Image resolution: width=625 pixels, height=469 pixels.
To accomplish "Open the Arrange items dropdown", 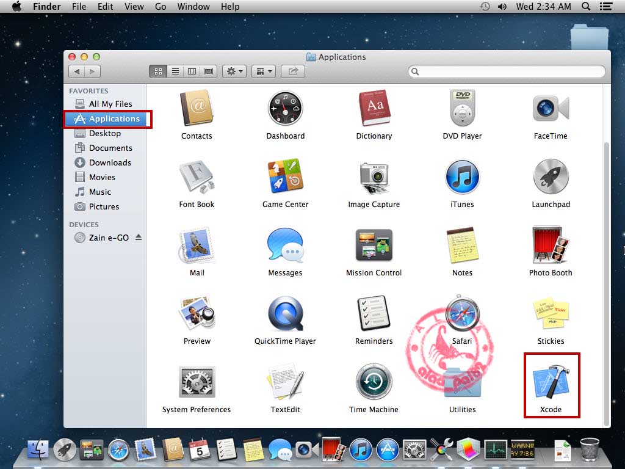I will 264,71.
